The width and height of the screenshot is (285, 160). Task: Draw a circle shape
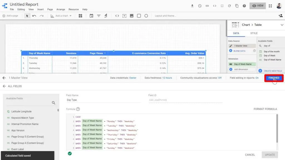146,16
